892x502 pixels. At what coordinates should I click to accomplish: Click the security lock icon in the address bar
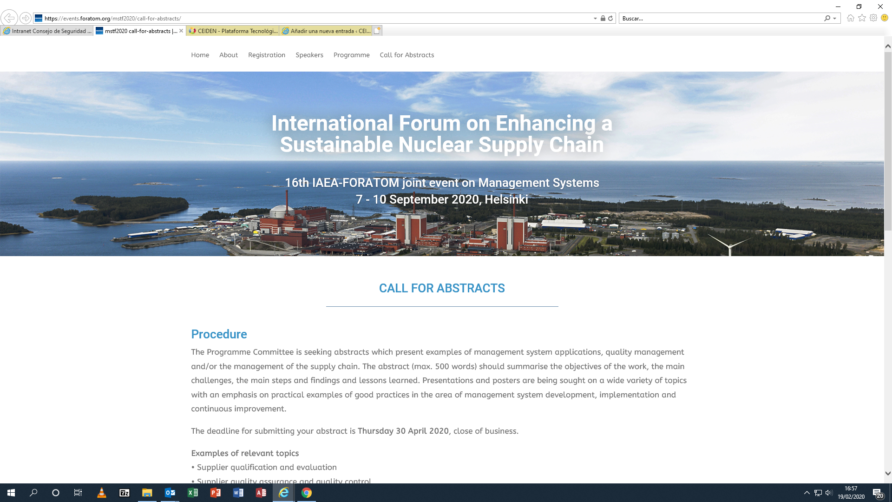point(603,19)
